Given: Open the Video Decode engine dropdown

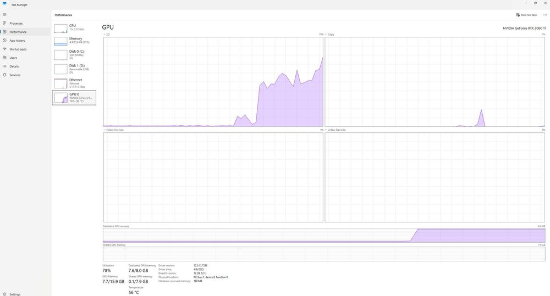Looking at the screenshot, I should pyautogui.click(x=335, y=130).
